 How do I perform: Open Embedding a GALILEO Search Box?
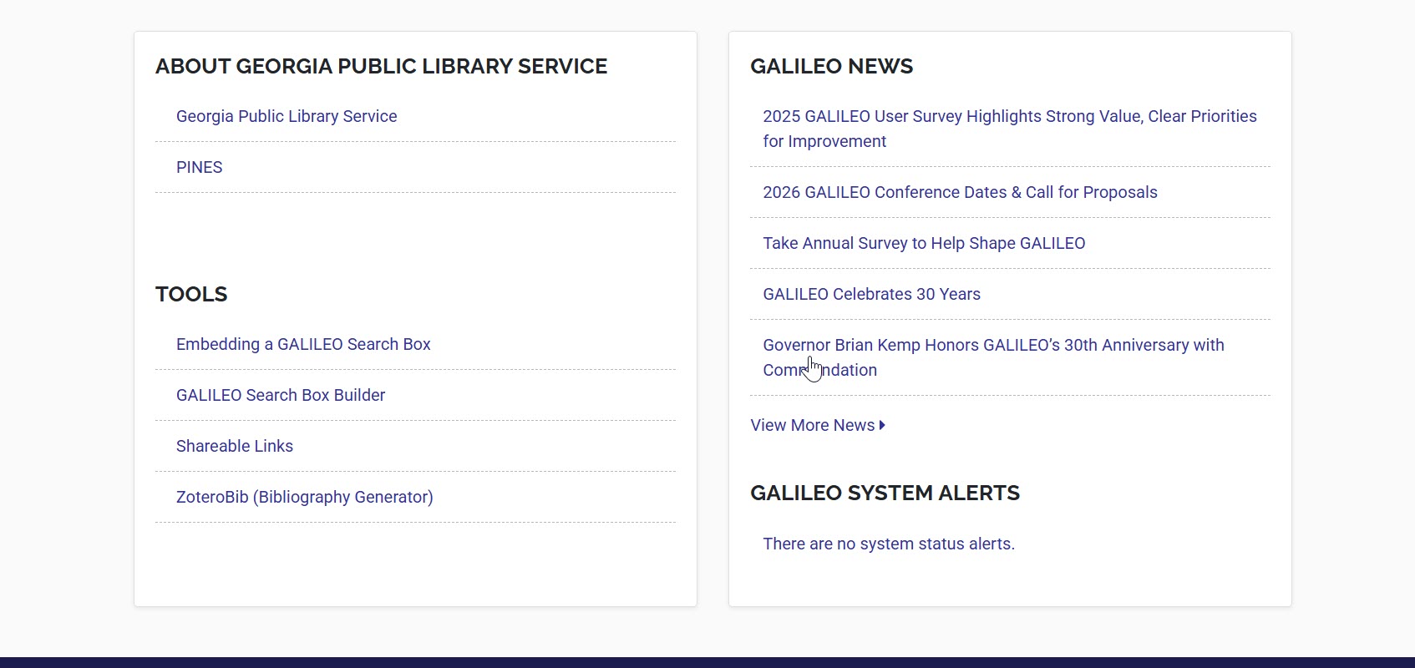pos(302,345)
